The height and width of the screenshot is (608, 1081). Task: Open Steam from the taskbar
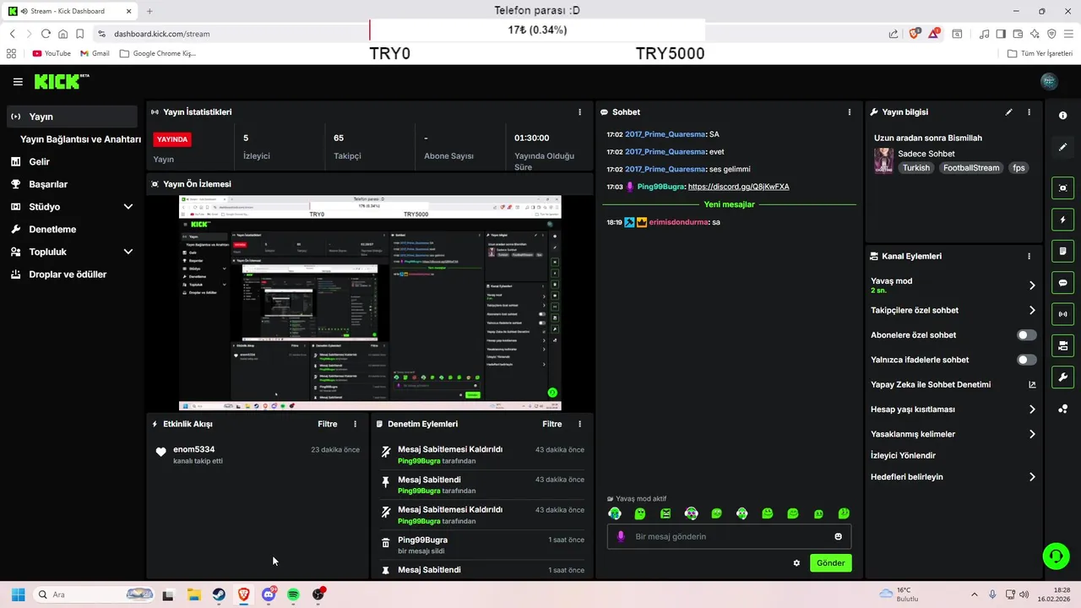click(x=219, y=594)
